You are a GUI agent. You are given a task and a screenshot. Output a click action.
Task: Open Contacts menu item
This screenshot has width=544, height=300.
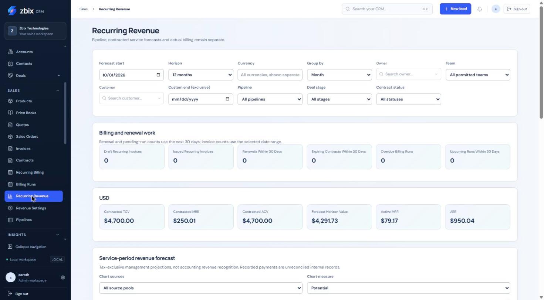(34, 64)
